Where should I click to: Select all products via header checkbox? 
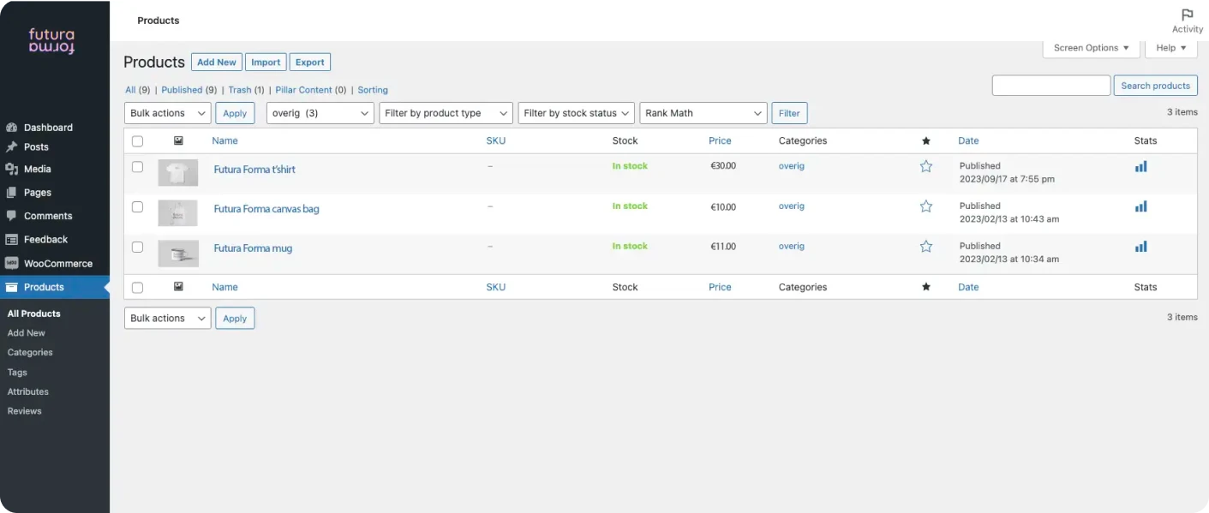(x=137, y=141)
